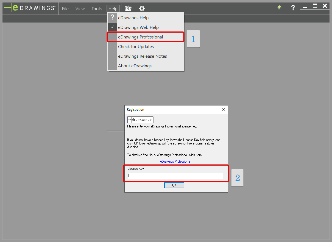Open the Tools menu

pos(96,9)
